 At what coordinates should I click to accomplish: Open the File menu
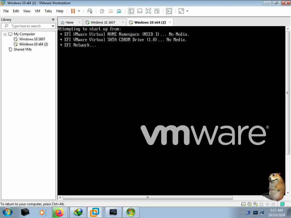click(6, 11)
